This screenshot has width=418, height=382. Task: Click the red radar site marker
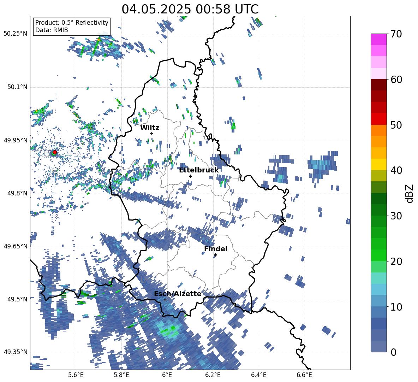(55, 152)
